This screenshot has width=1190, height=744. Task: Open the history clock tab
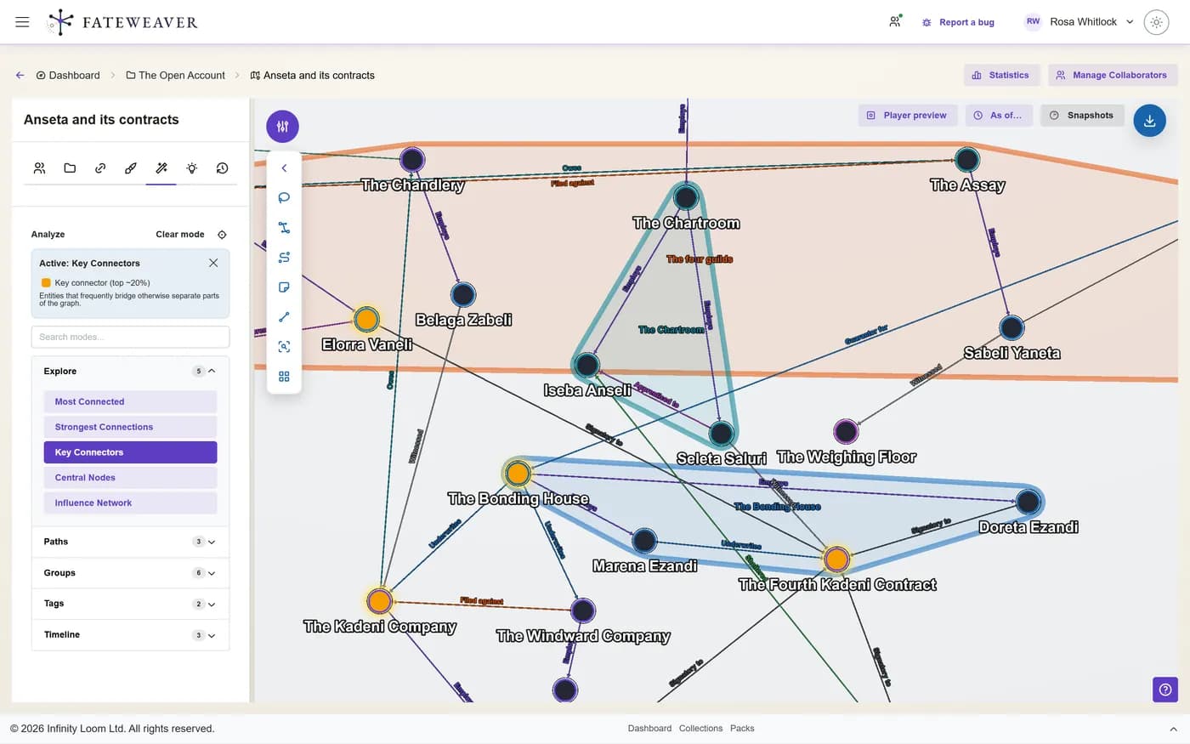pyautogui.click(x=223, y=168)
